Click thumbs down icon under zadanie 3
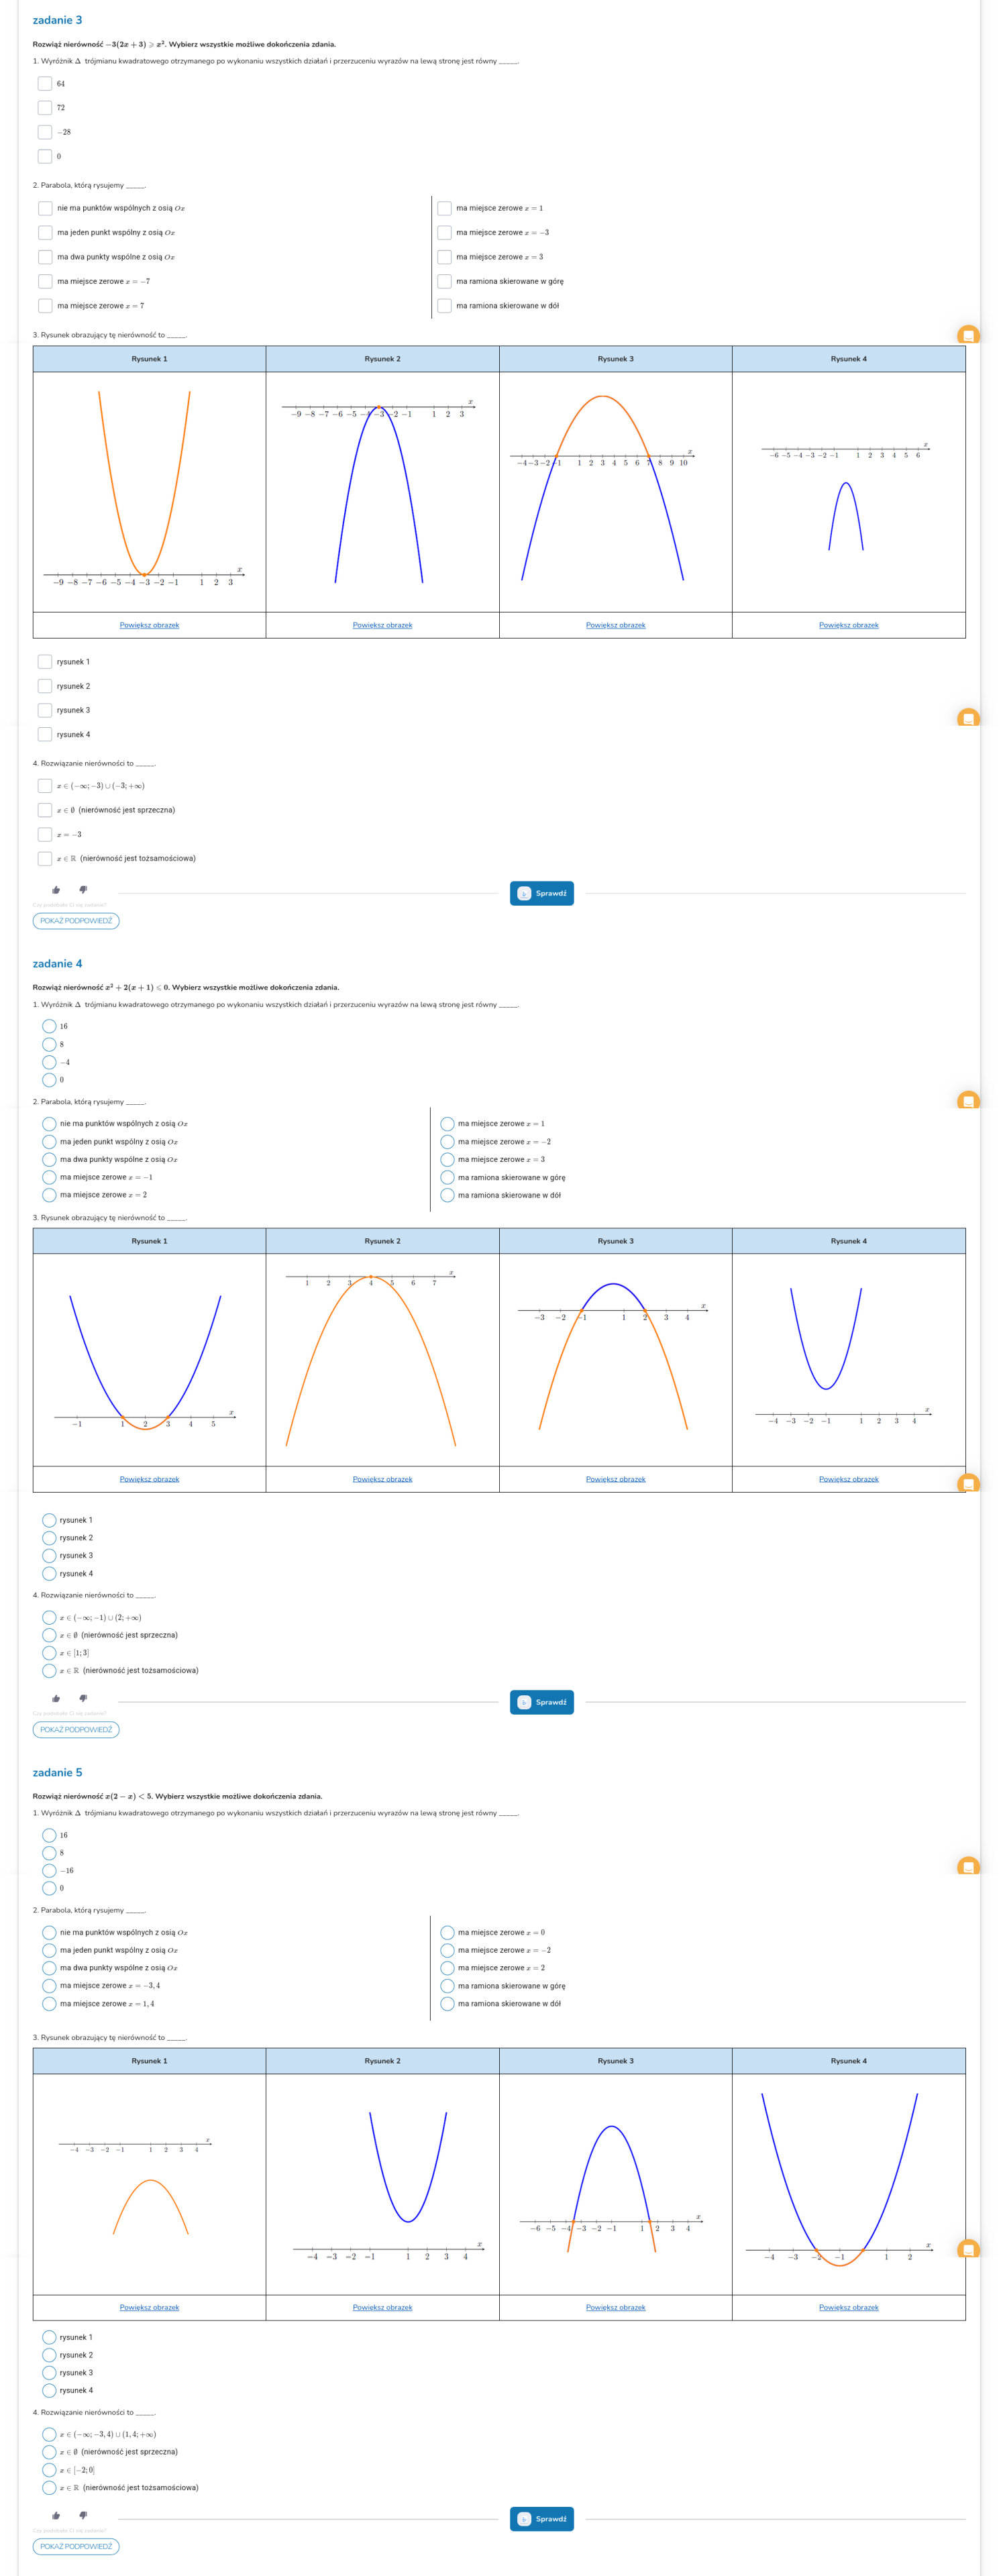1003x2576 pixels. click(83, 889)
